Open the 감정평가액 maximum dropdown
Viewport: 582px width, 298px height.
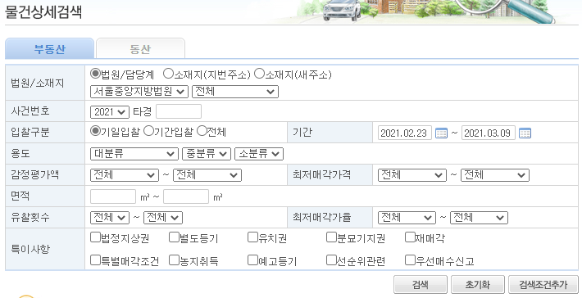click(207, 175)
